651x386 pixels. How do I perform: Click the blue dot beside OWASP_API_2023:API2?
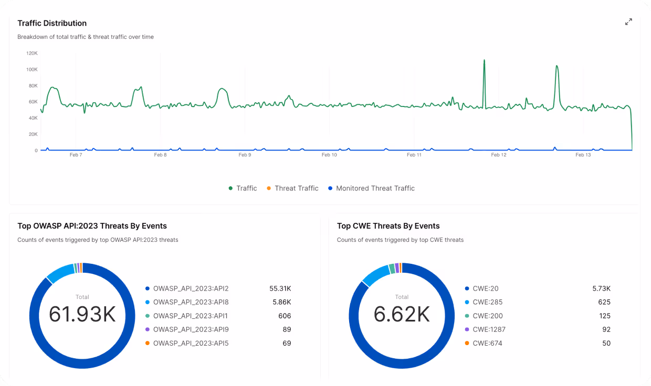(148, 288)
